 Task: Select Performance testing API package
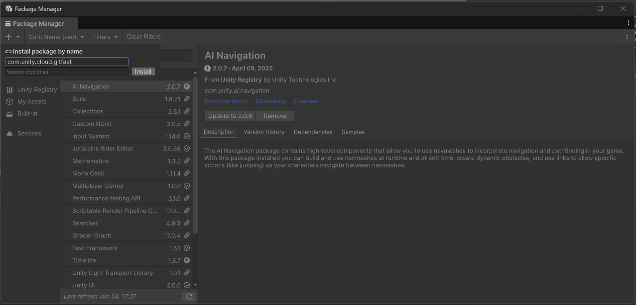[126, 198]
